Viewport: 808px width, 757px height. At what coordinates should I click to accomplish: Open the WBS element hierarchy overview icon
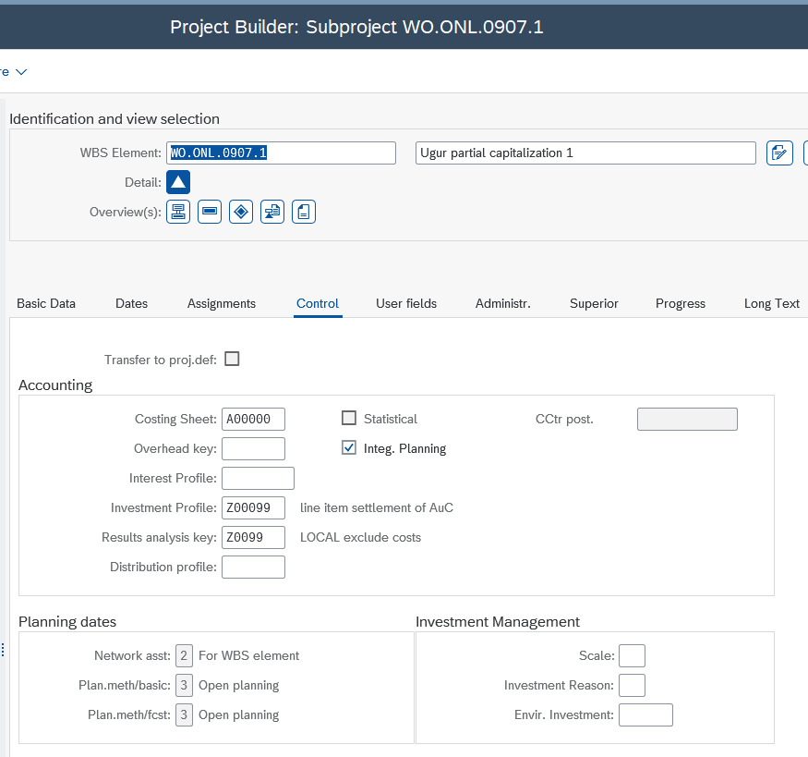point(178,212)
